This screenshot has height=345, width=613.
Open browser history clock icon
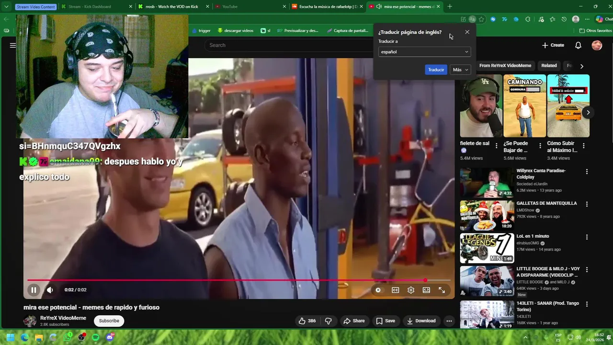(564, 19)
